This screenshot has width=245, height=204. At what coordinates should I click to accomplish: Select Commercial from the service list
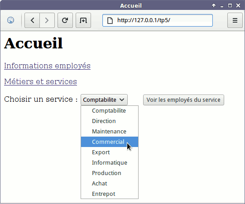coord(110,142)
